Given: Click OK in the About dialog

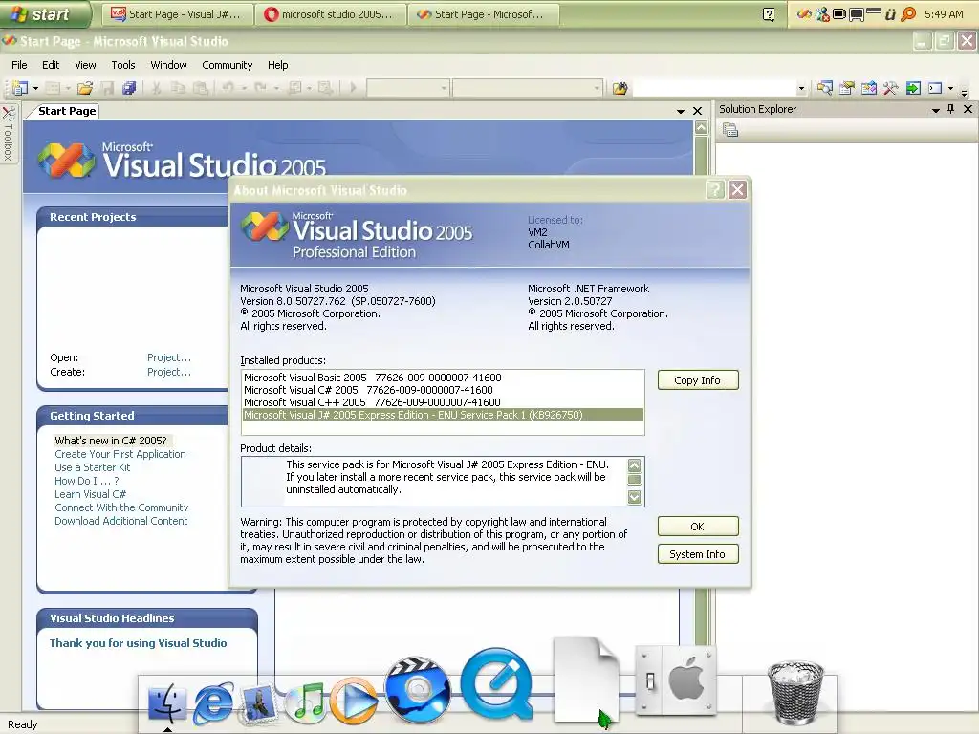Looking at the screenshot, I should (x=697, y=527).
